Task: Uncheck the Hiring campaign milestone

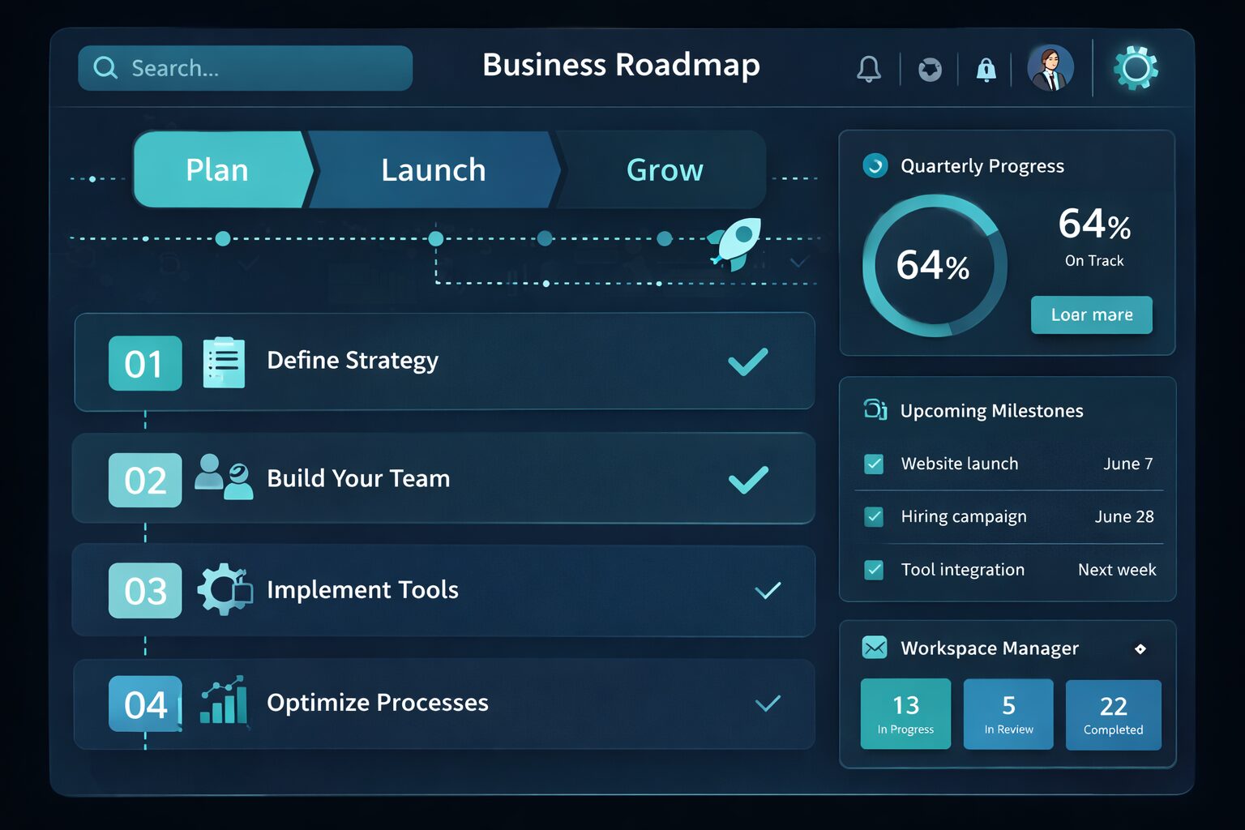Action: pyautogui.click(x=874, y=516)
